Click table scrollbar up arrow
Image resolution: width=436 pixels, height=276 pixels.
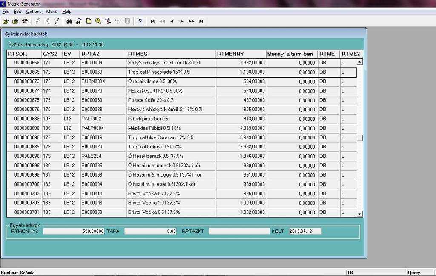(359, 62)
